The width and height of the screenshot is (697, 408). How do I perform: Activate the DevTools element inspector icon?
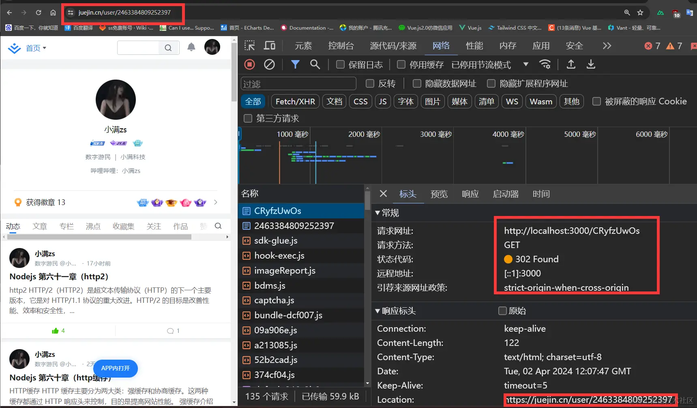click(x=250, y=45)
